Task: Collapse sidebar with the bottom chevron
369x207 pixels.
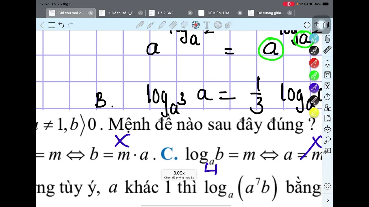Action: pos(327,200)
